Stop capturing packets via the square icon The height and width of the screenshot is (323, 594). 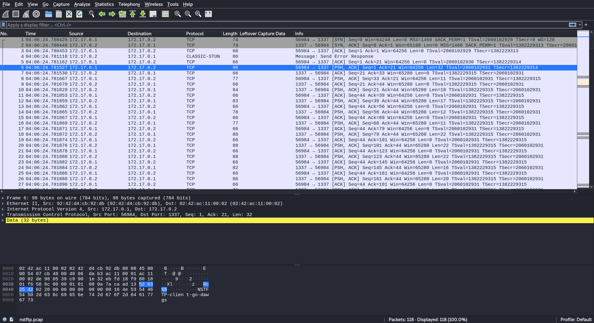16,14
